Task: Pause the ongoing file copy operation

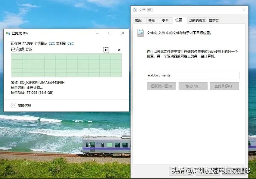Action: 106,49
